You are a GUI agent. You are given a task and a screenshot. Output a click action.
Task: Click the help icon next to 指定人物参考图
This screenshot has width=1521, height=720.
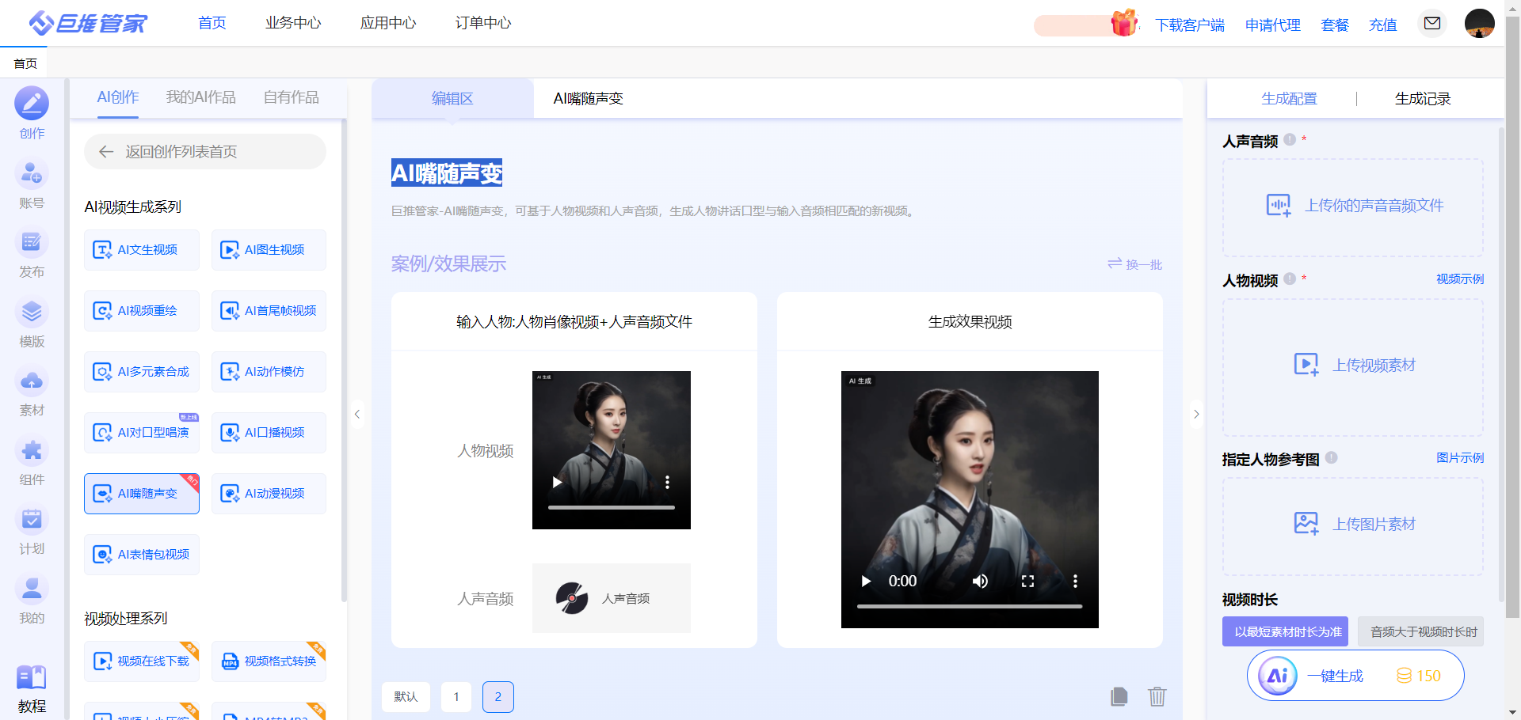tap(1332, 457)
